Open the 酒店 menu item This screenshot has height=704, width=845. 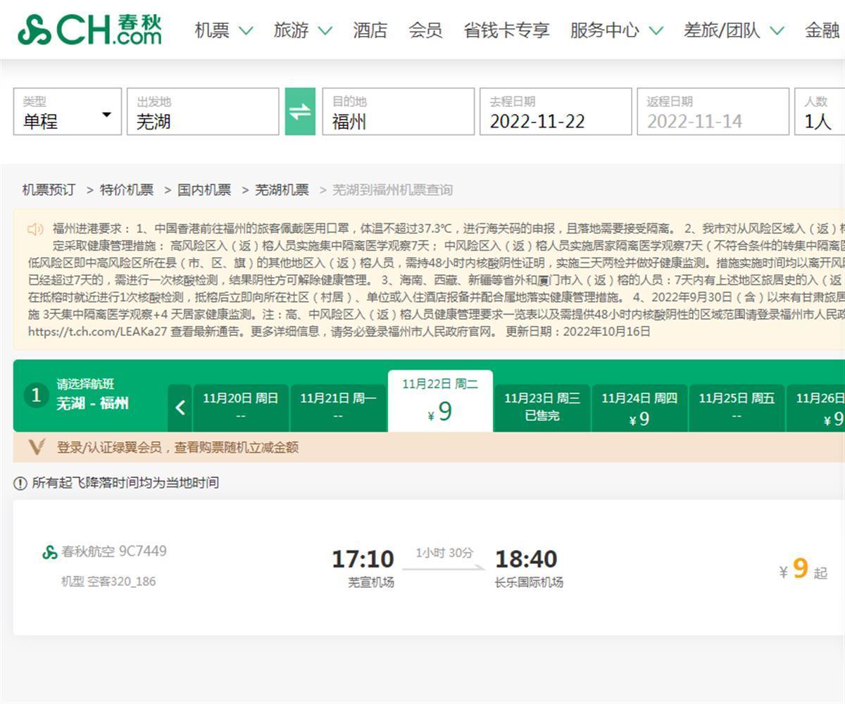click(370, 30)
